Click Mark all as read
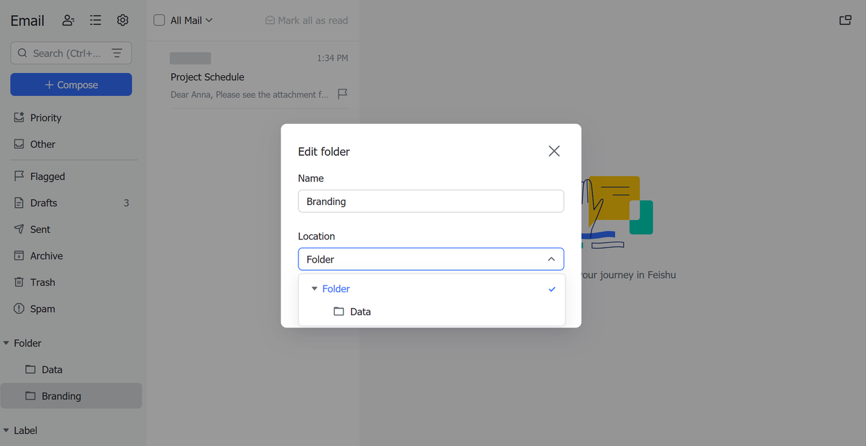The image size is (866, 446). coord(306,20)
